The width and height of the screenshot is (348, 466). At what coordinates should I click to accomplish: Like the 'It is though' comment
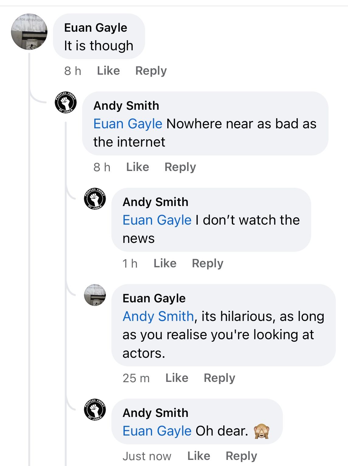click(108, 71)
